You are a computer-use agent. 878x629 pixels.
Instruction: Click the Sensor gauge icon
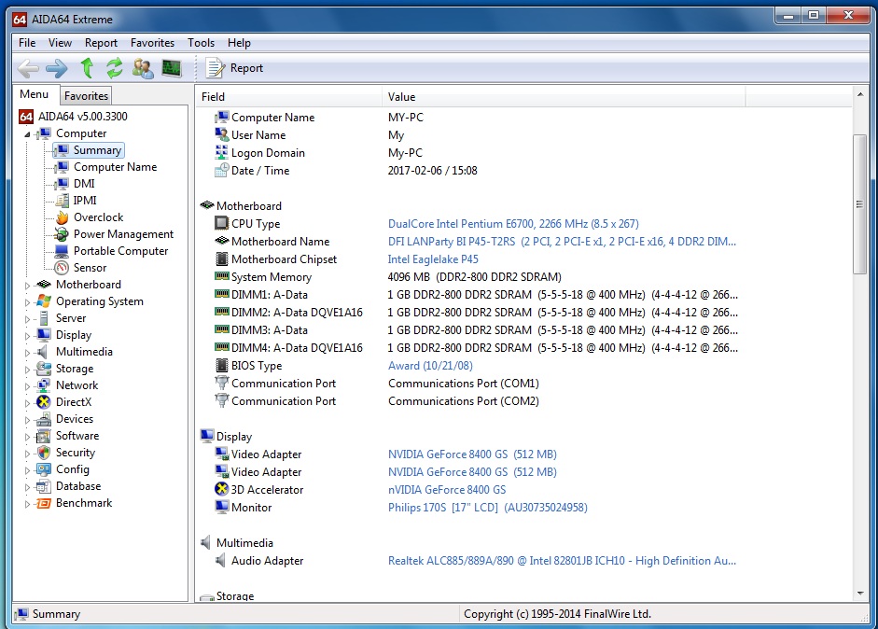click(63, 268)
